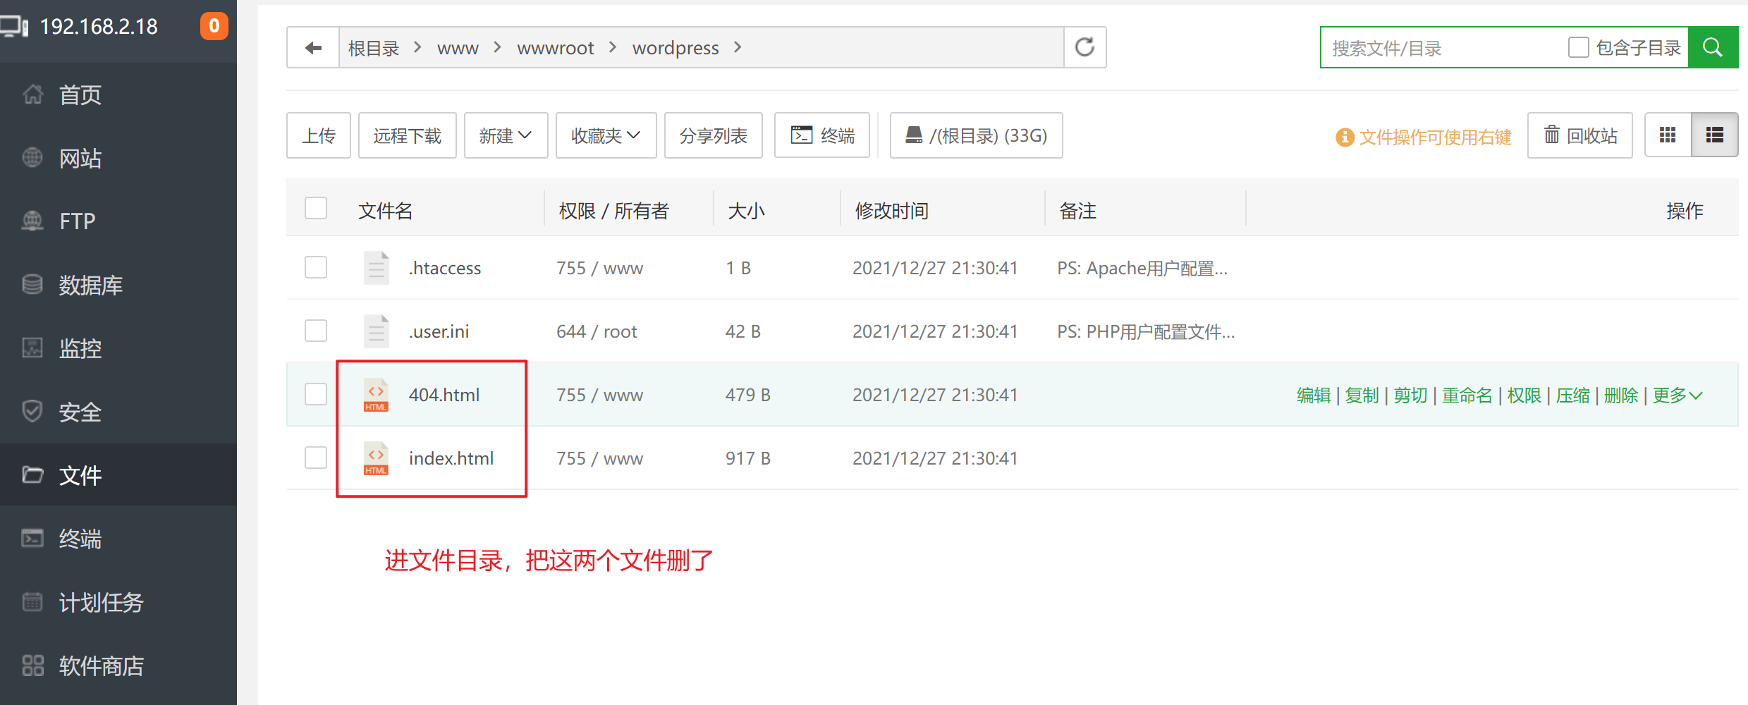The height and width of the screenshot is (705, 1748).
Task: Click 编辑 edit link for 404.html
Action: coord(1314,396)
